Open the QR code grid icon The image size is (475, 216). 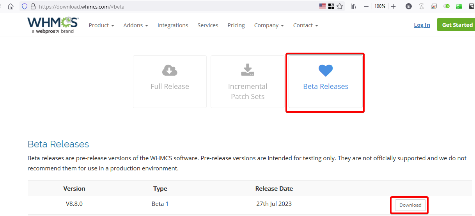(x=331, y=6)
